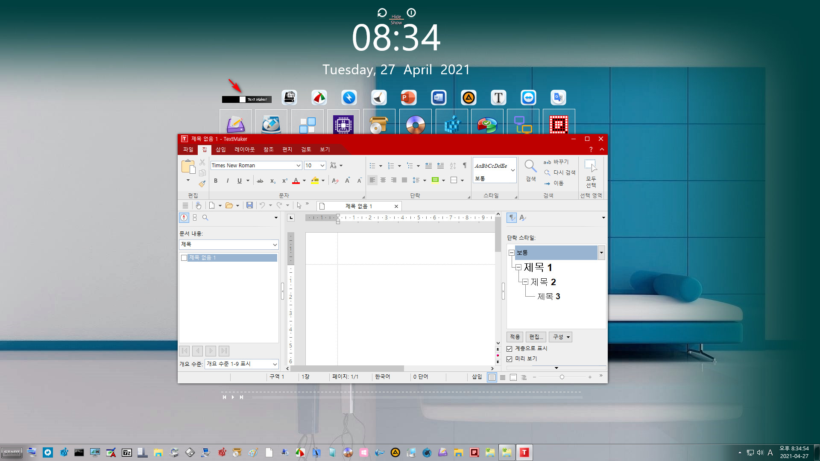The height and width of the screenshot is (461, 820).
Task: Open the font size 10 dropdown
Action: [x=322, y=166]
